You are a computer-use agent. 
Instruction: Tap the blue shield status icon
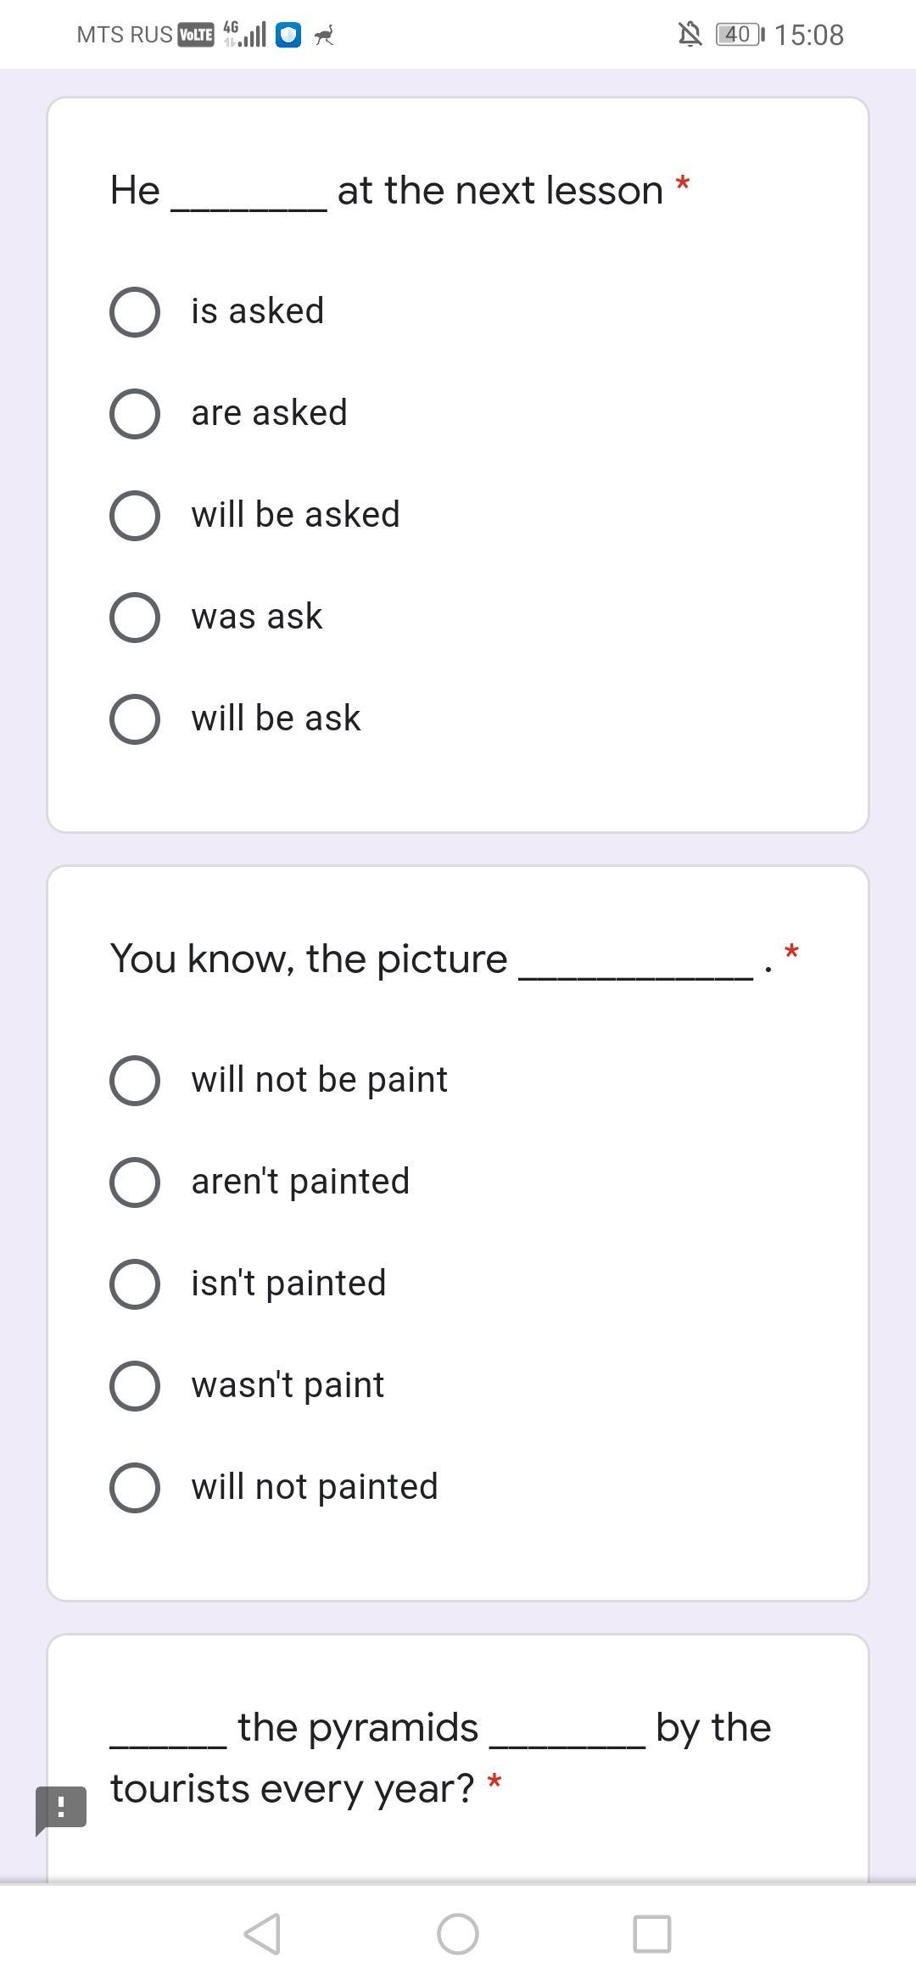(x=288, y=35)
